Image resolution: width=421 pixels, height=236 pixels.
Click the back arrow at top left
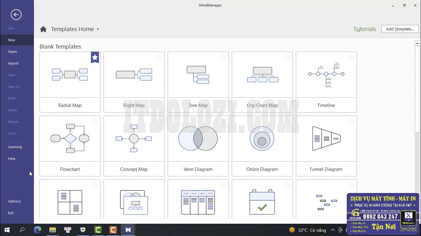(x=16, y=14)
